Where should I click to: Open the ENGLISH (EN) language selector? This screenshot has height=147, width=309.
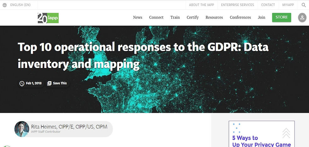20,5
